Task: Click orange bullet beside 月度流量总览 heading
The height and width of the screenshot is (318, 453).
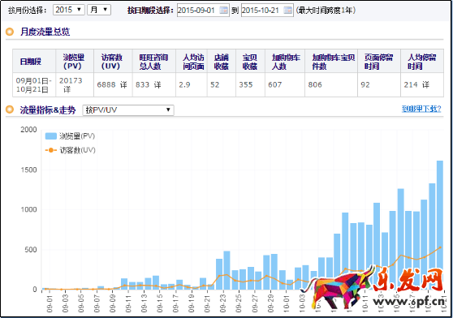Action: tap(10, 32)
